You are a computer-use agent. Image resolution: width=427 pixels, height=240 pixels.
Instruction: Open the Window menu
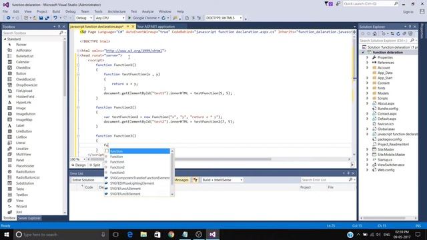[x=165, y=11]
